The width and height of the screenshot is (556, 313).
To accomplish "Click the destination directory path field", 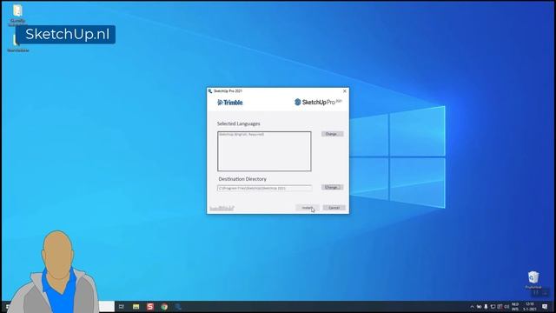I will 264,188.
